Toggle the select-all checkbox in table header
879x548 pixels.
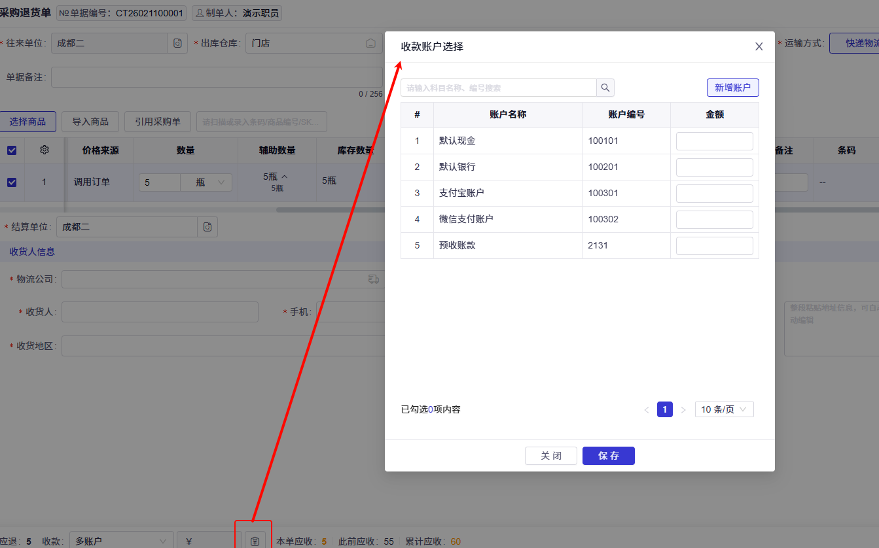(12, 150)
